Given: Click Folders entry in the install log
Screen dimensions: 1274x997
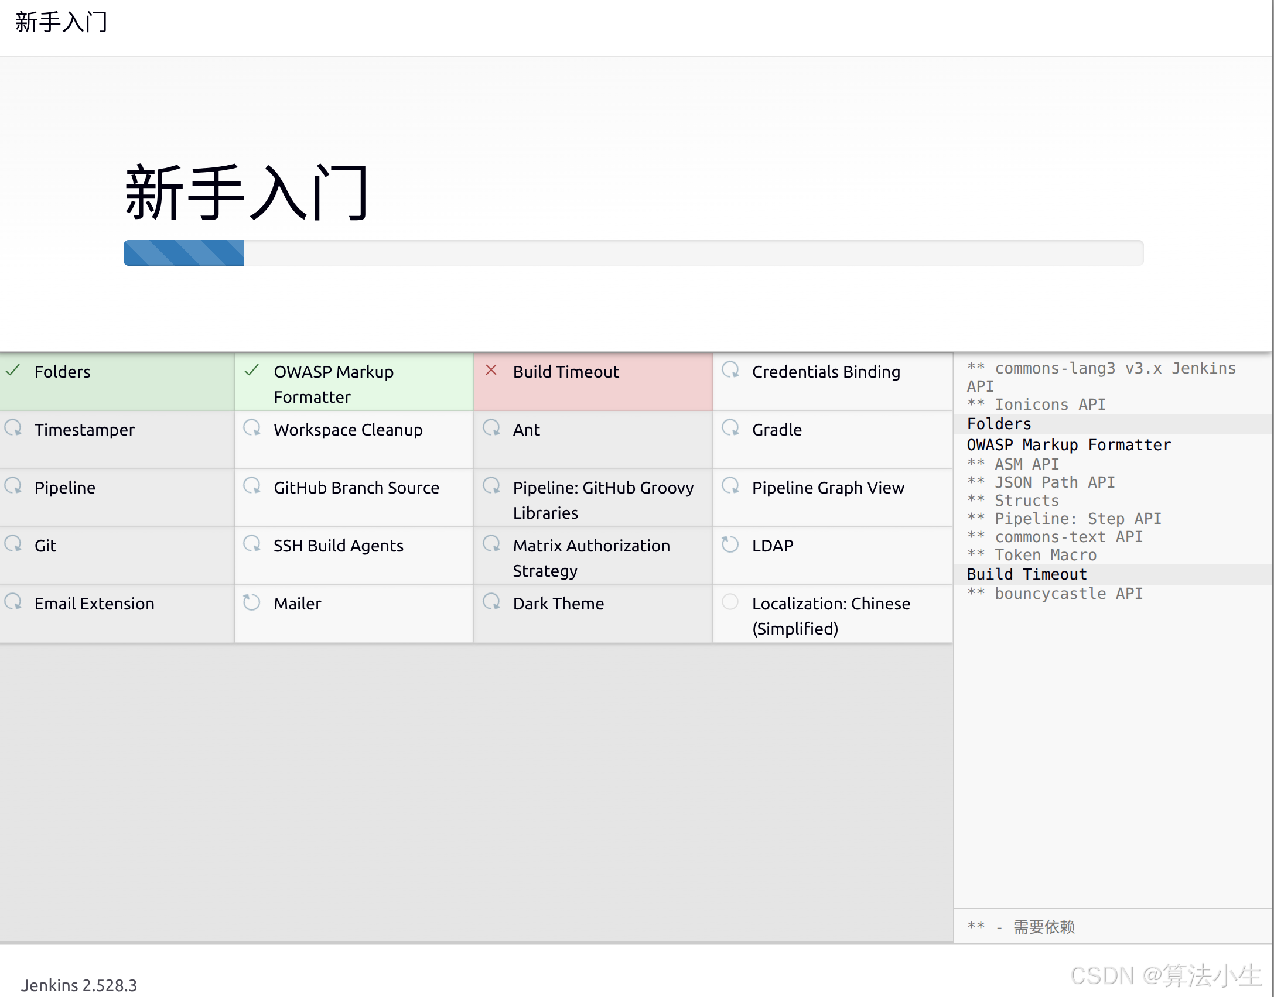Looking at the screenshot, I should pyautogui.click(x=999, y=424).
